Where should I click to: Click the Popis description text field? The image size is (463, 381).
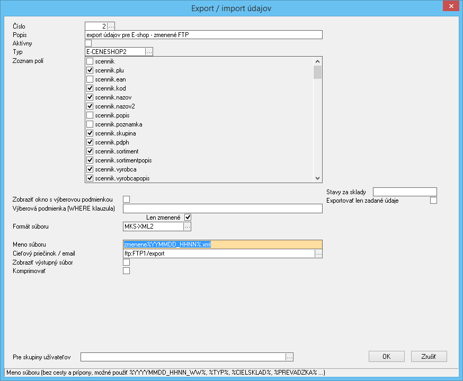[203, 35]
